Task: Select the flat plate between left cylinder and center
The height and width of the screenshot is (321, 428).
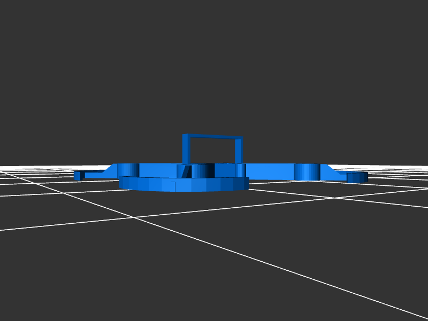Action: [158, 170]
